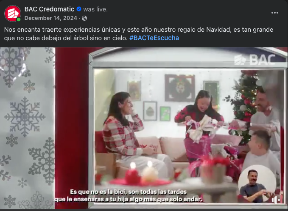Open the post's December 14, 2024 timestamp
Viewport: 288px width, 211px height.
(x=51, y=18)
